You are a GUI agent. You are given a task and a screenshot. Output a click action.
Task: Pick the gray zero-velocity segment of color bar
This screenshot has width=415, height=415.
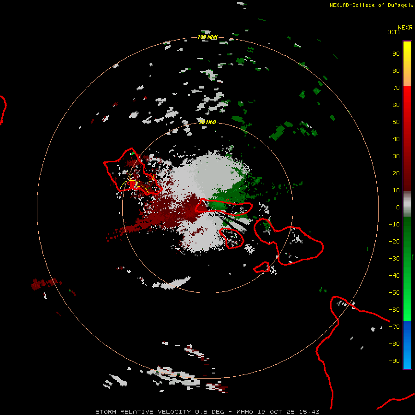(x=407, y=204)
